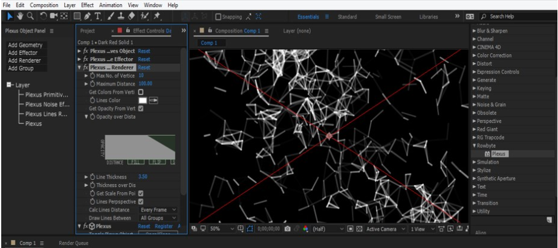The height and width of the screenshot is (248, 558).
Task: Click the Plexus effect preset icon
Action: point(487,154)
